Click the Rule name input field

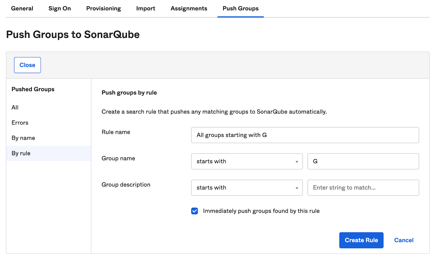pyautogui.click(x=305, y=135)
